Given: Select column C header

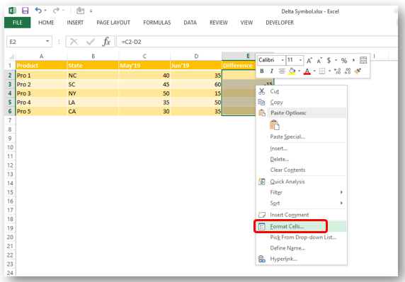Looking at the screenshot, I should tap(144, 57).
